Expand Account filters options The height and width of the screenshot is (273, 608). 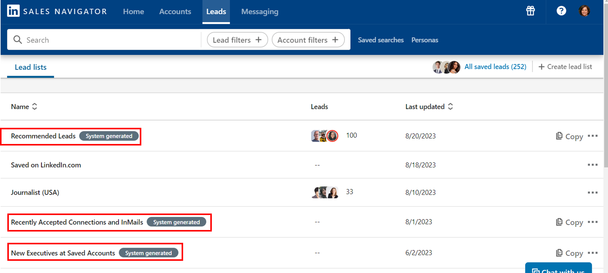(x=308, y=40)
